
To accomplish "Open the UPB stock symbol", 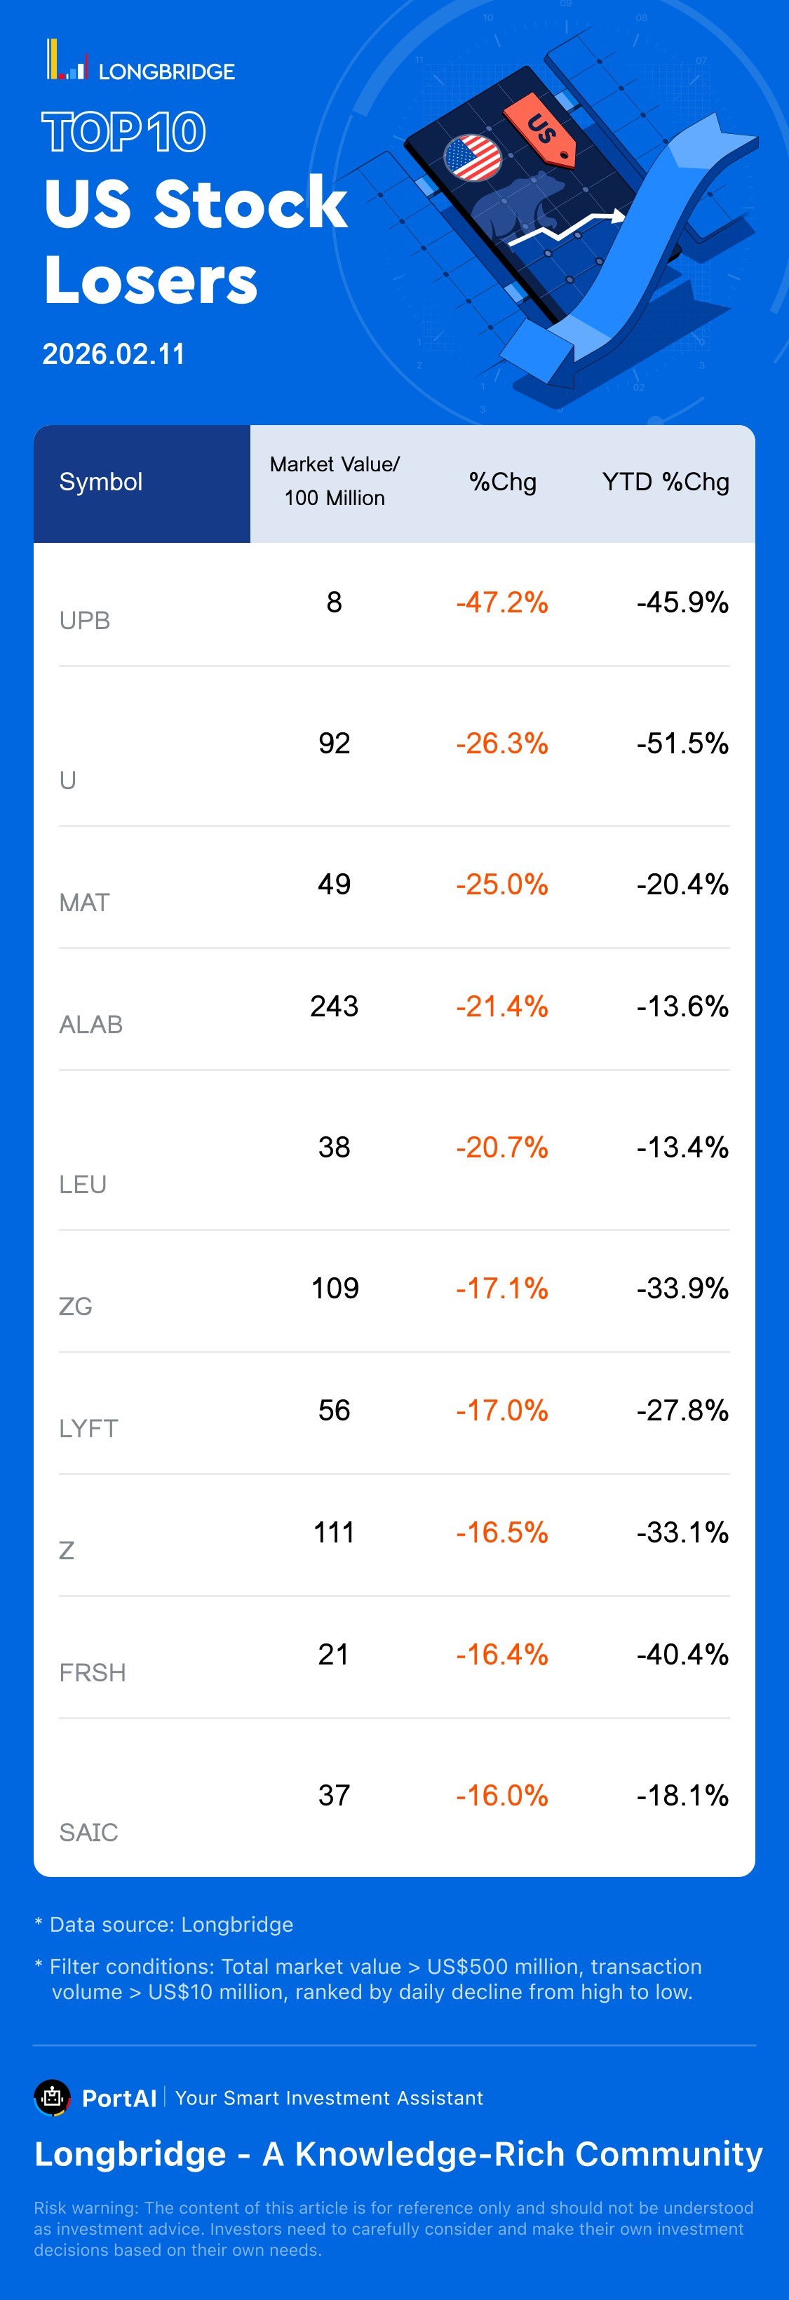I will click(85, 621).
